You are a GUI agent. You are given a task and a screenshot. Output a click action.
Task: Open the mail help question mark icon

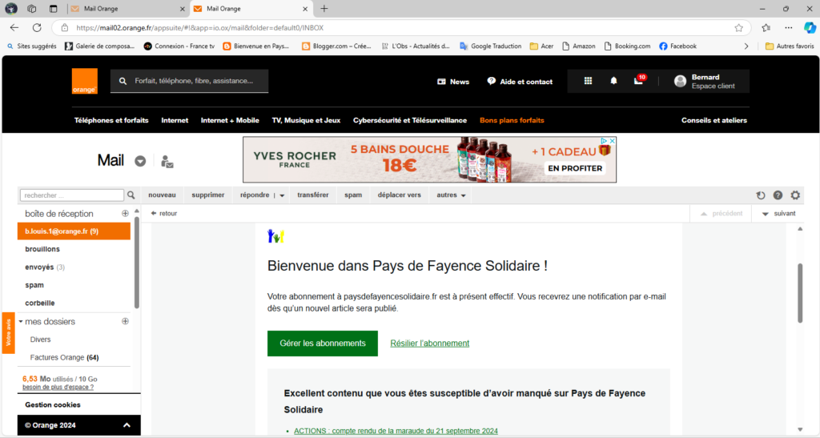point(778,195)
